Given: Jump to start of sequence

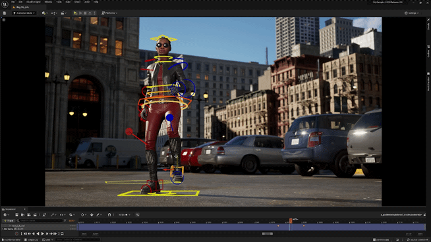Looking at the screenshot, I should coord(25,233).
